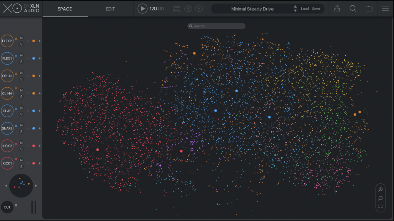The height and width of the screenshot is (221, 394).
Task: Open the export share icon
Action: click(x=337, y=8)
